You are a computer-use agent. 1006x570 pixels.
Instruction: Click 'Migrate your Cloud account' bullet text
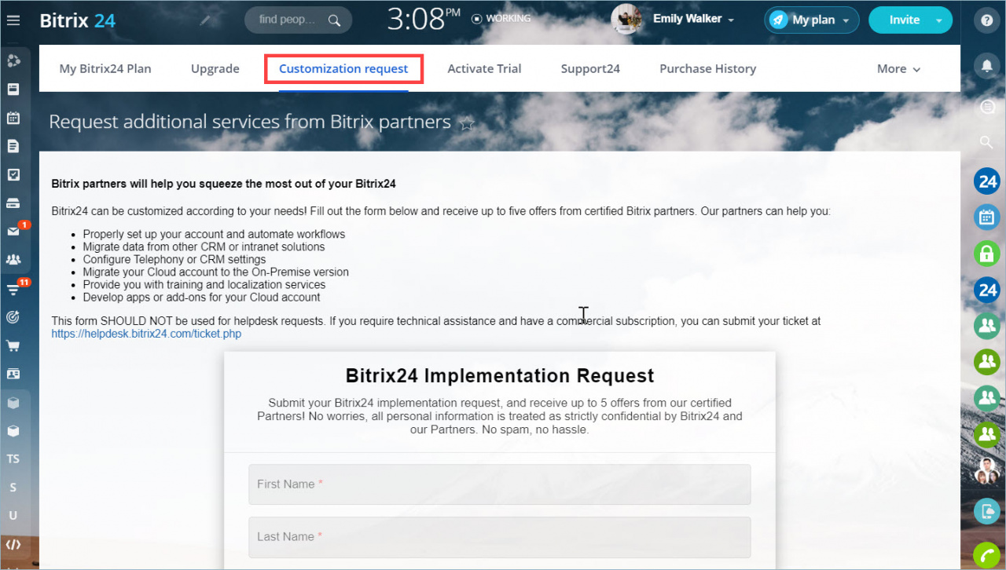[x=216, y=272]
